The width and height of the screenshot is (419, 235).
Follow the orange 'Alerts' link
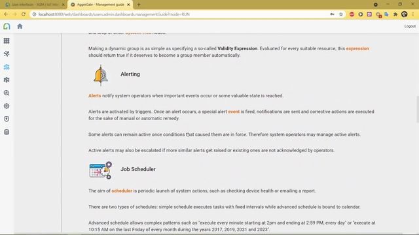[x=94, y=96]
